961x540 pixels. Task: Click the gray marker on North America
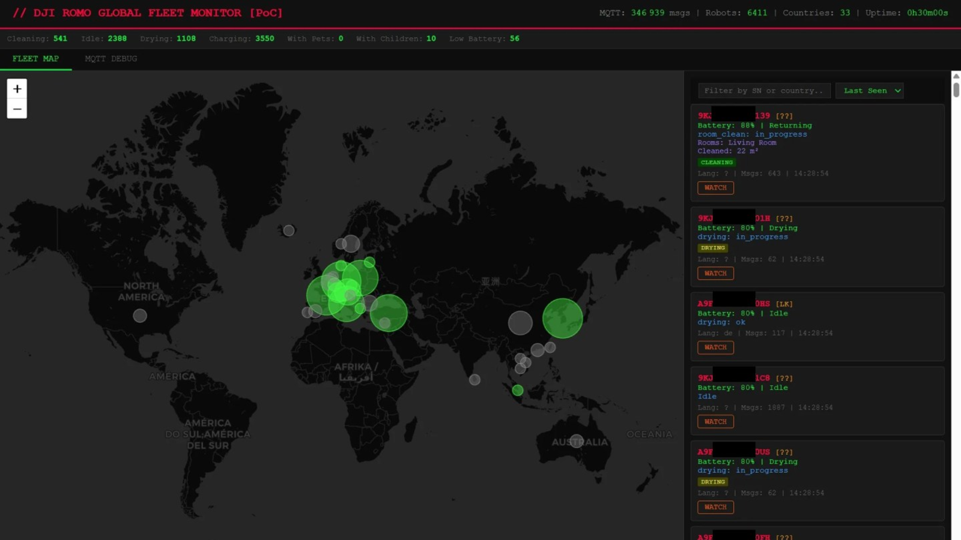pos(140,316)
